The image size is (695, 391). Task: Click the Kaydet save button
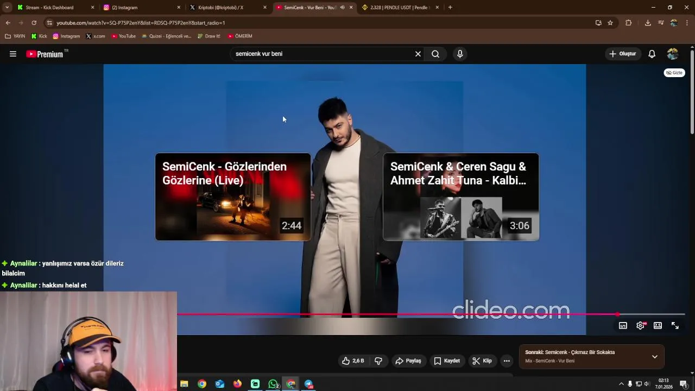click(x=447, y=361)
